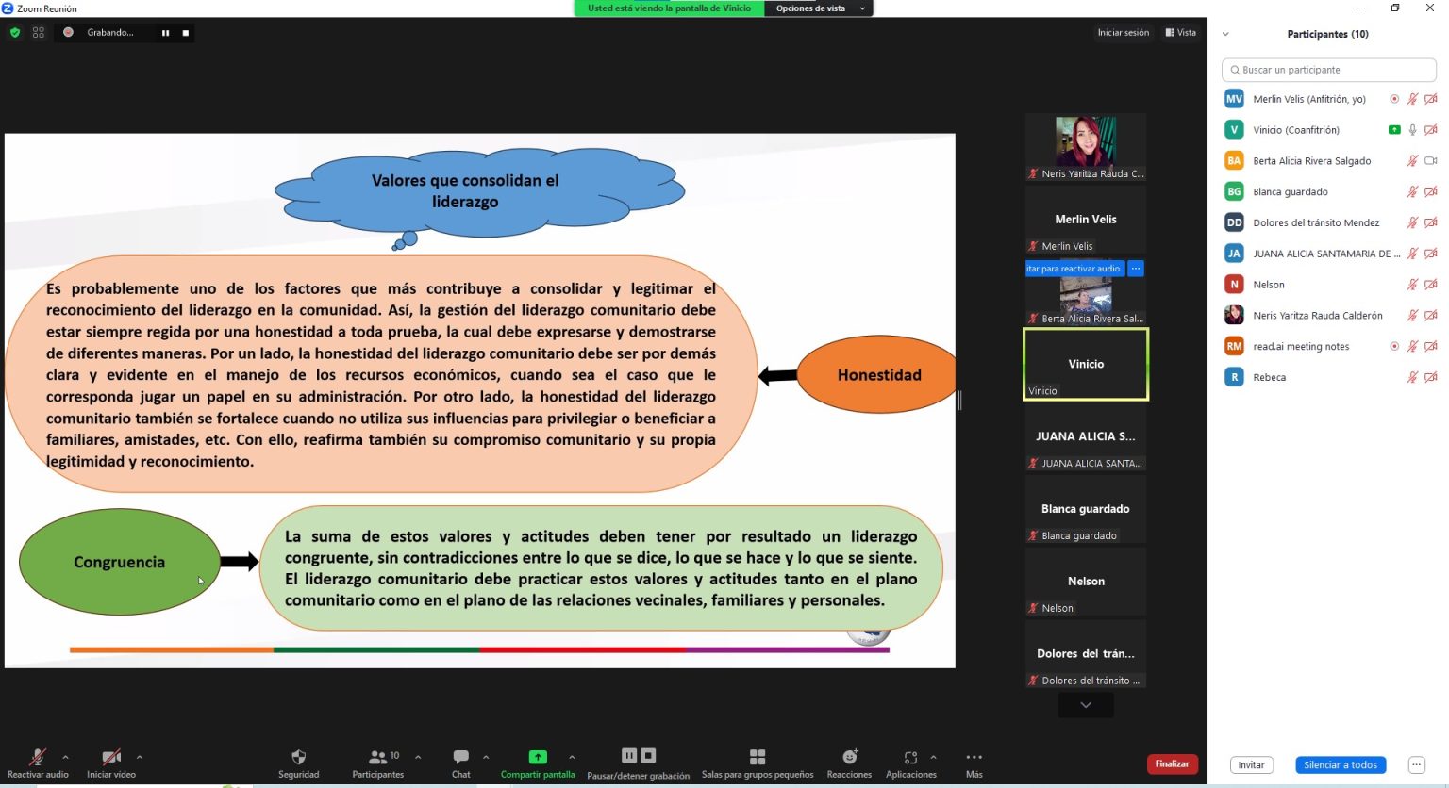
Task: Pause the recording in top bar
Action: 165,33
